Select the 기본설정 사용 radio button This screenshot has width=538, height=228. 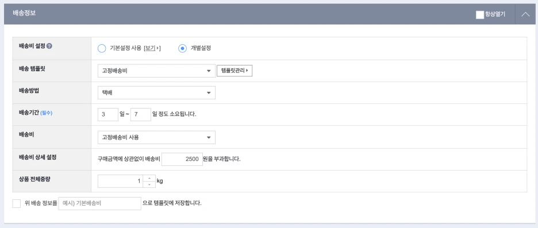[x=102, y=48]
